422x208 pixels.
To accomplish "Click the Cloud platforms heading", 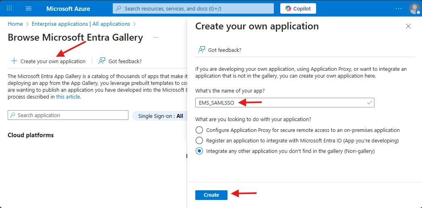I will (x=31, y=135).
